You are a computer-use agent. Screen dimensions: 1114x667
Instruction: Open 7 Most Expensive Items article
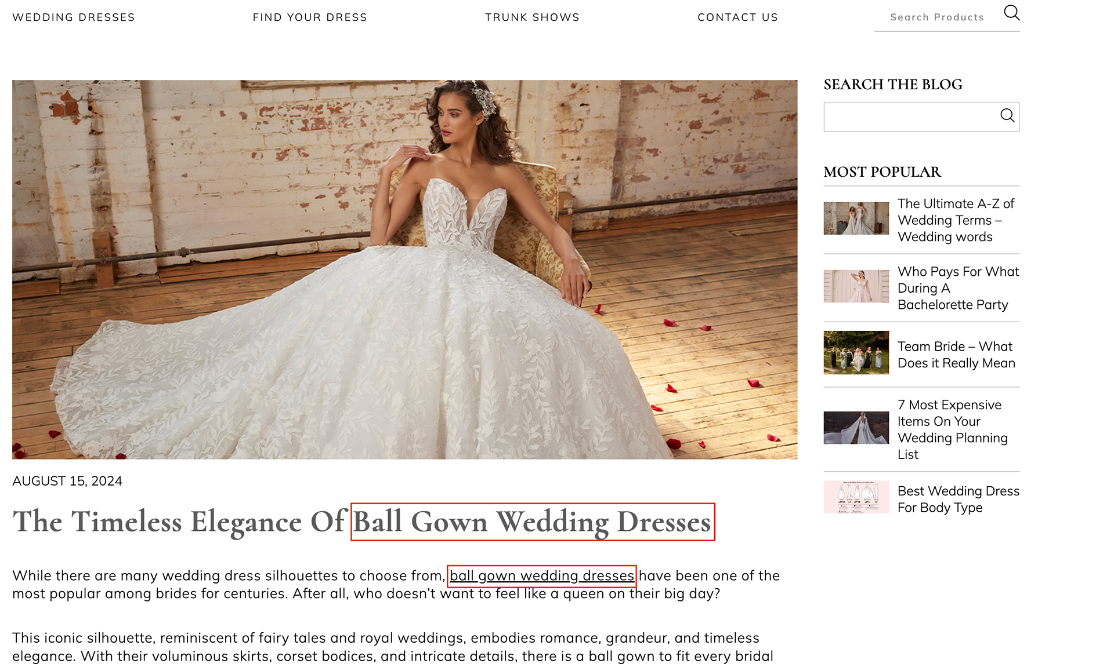coord(952,429)
